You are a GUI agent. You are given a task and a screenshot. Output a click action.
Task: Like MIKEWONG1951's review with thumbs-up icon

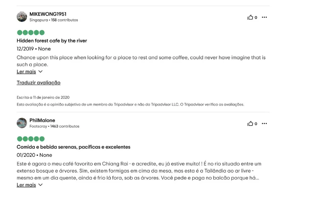point(250,17)
